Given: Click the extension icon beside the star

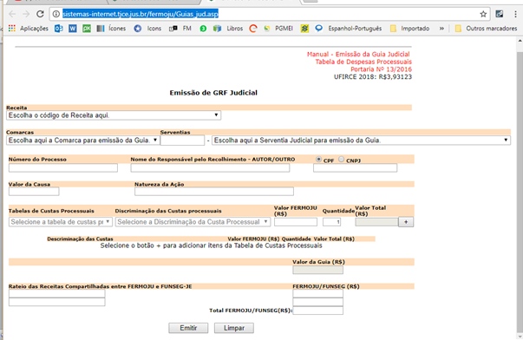Looking at the screenshot, I should point(500,14).
